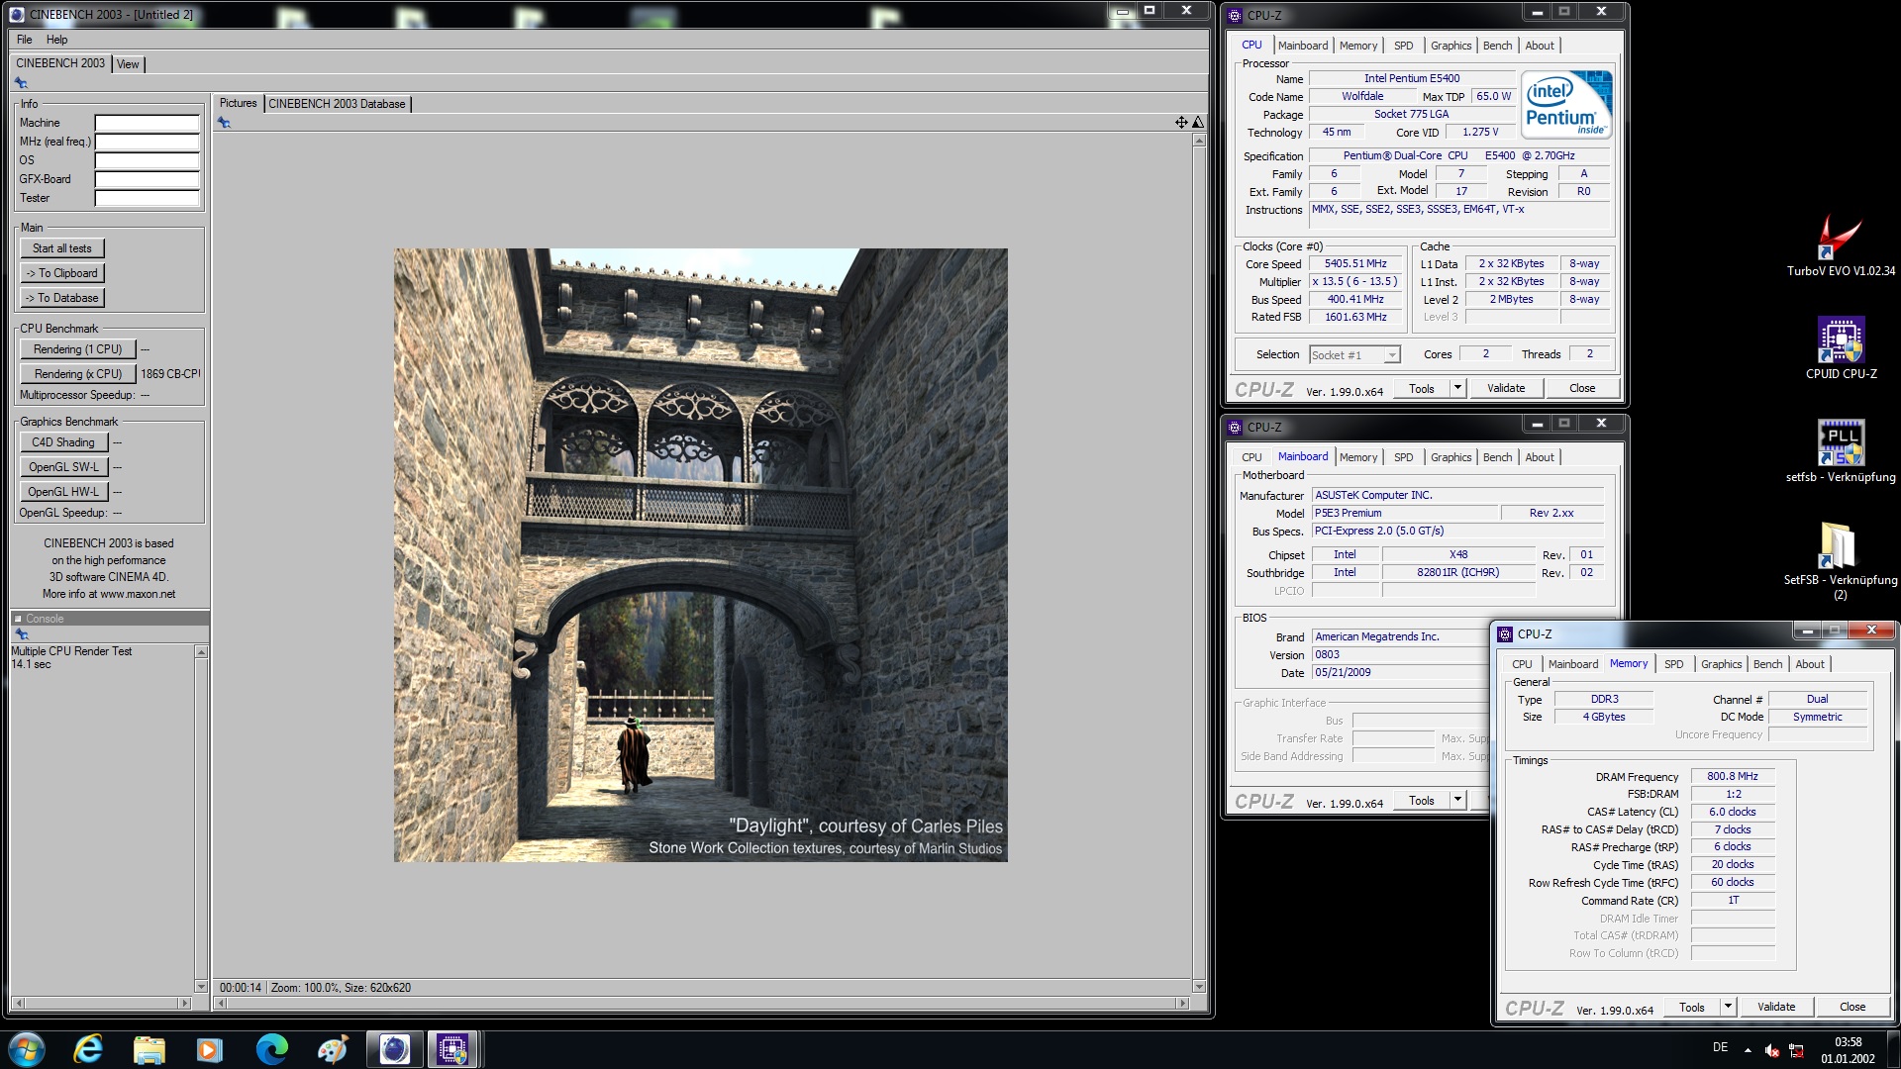Open the Help menu in CINEBENCH

coord(57,40)
